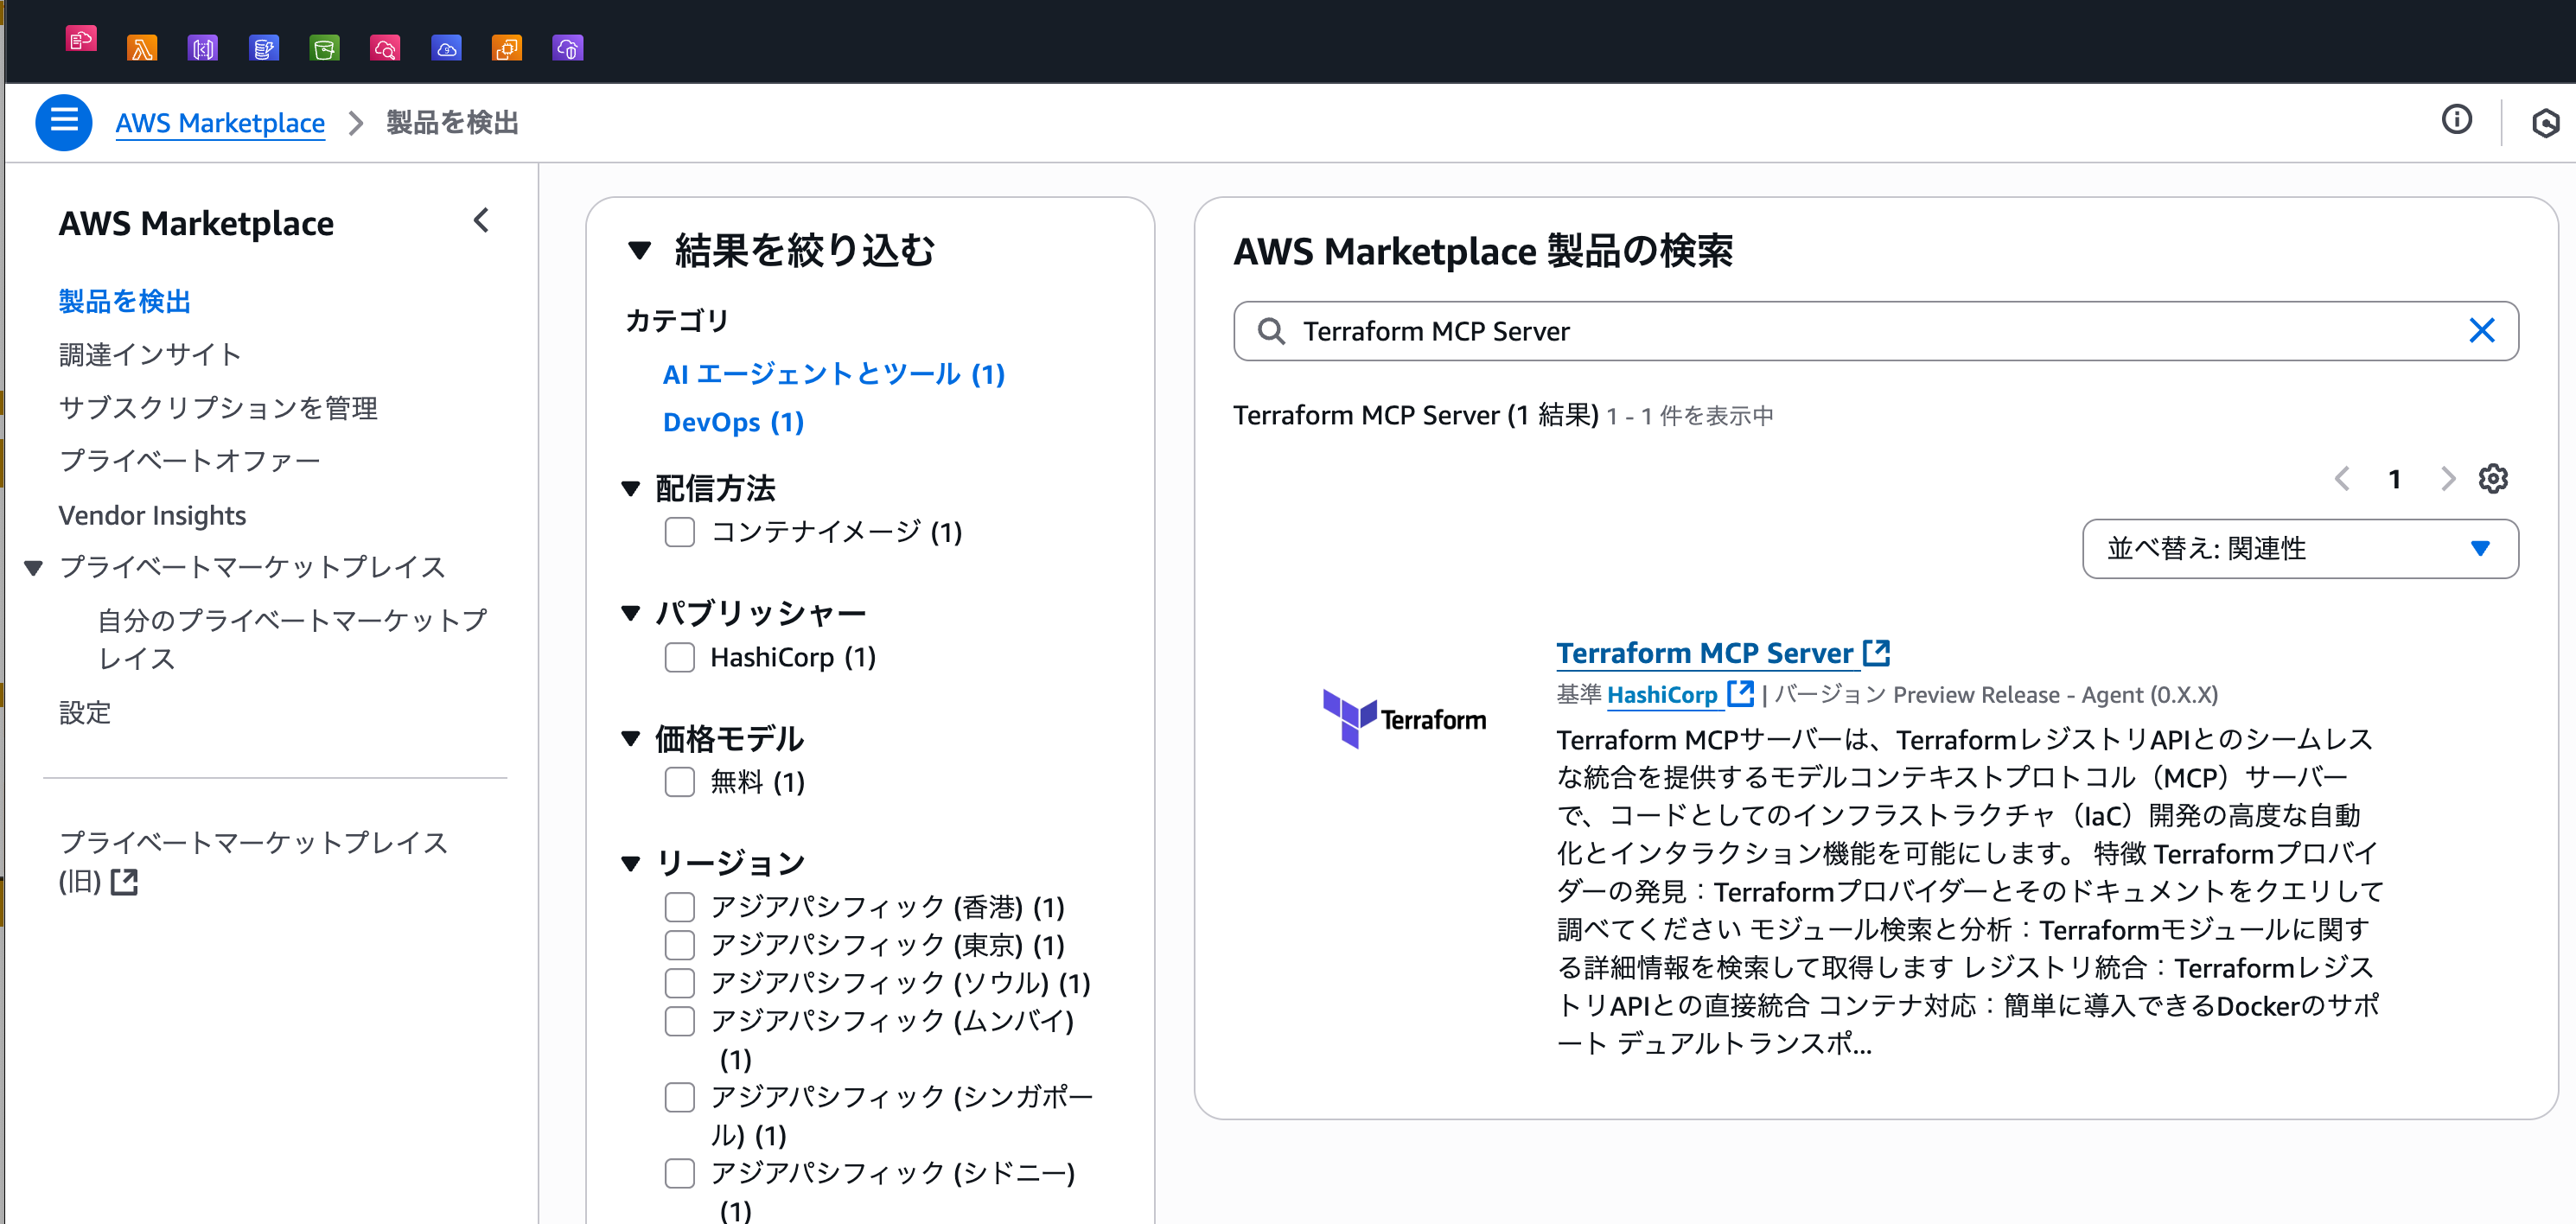Open the Lambda service shortcut
2576x1224 pixels.
click(142, 48)
